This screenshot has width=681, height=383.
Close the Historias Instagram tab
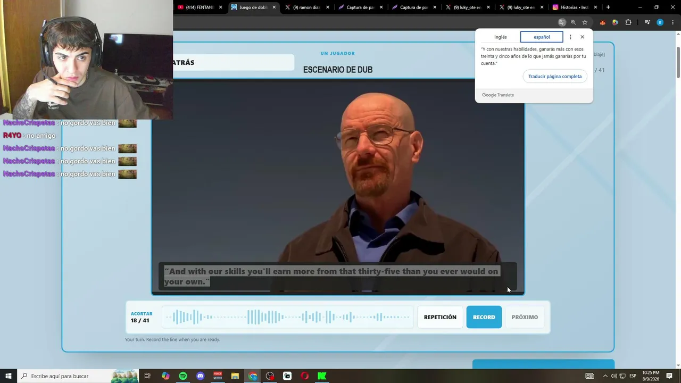coord(595,7)
